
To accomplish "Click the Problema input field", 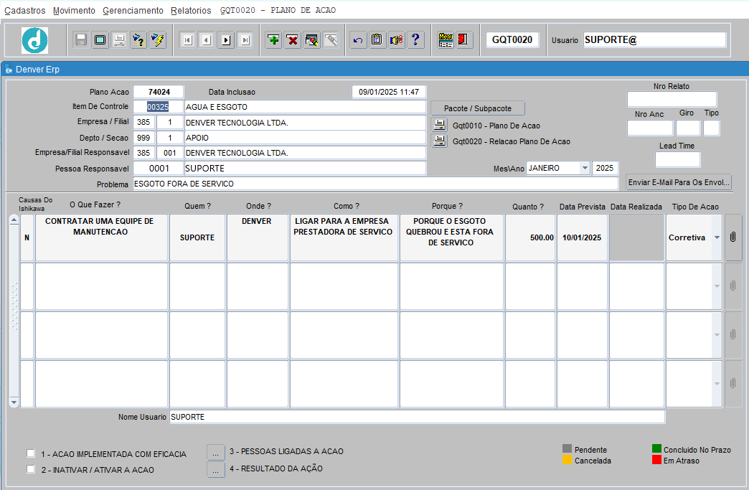I will coord(375,184).
